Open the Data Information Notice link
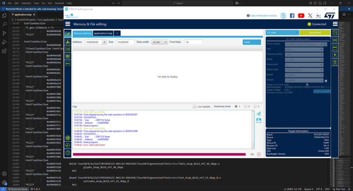 (x=263, y=16)
